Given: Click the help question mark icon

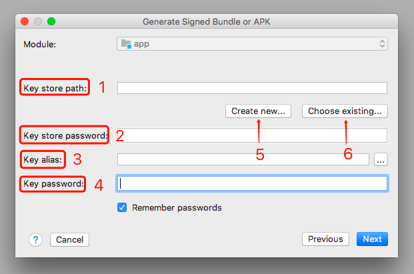Looking at the screenshot, I should (x=36, y=239).
